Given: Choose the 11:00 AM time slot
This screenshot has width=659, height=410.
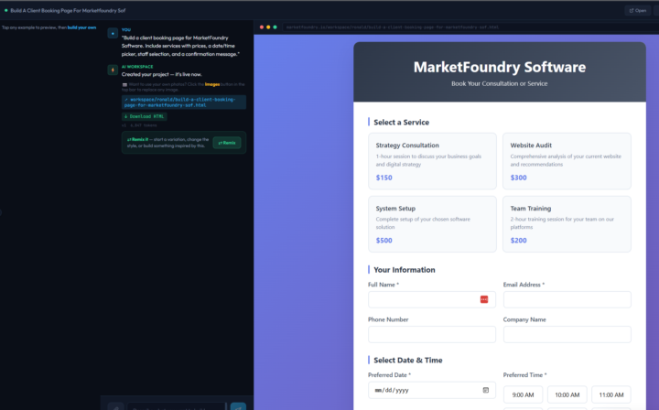Looking at the screenshot, I should [611, 394].
